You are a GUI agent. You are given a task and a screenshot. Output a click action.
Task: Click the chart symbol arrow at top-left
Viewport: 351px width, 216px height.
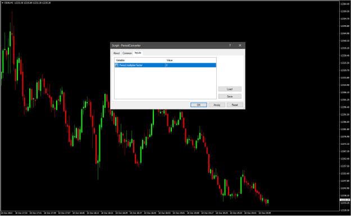[x=2, y=3]
